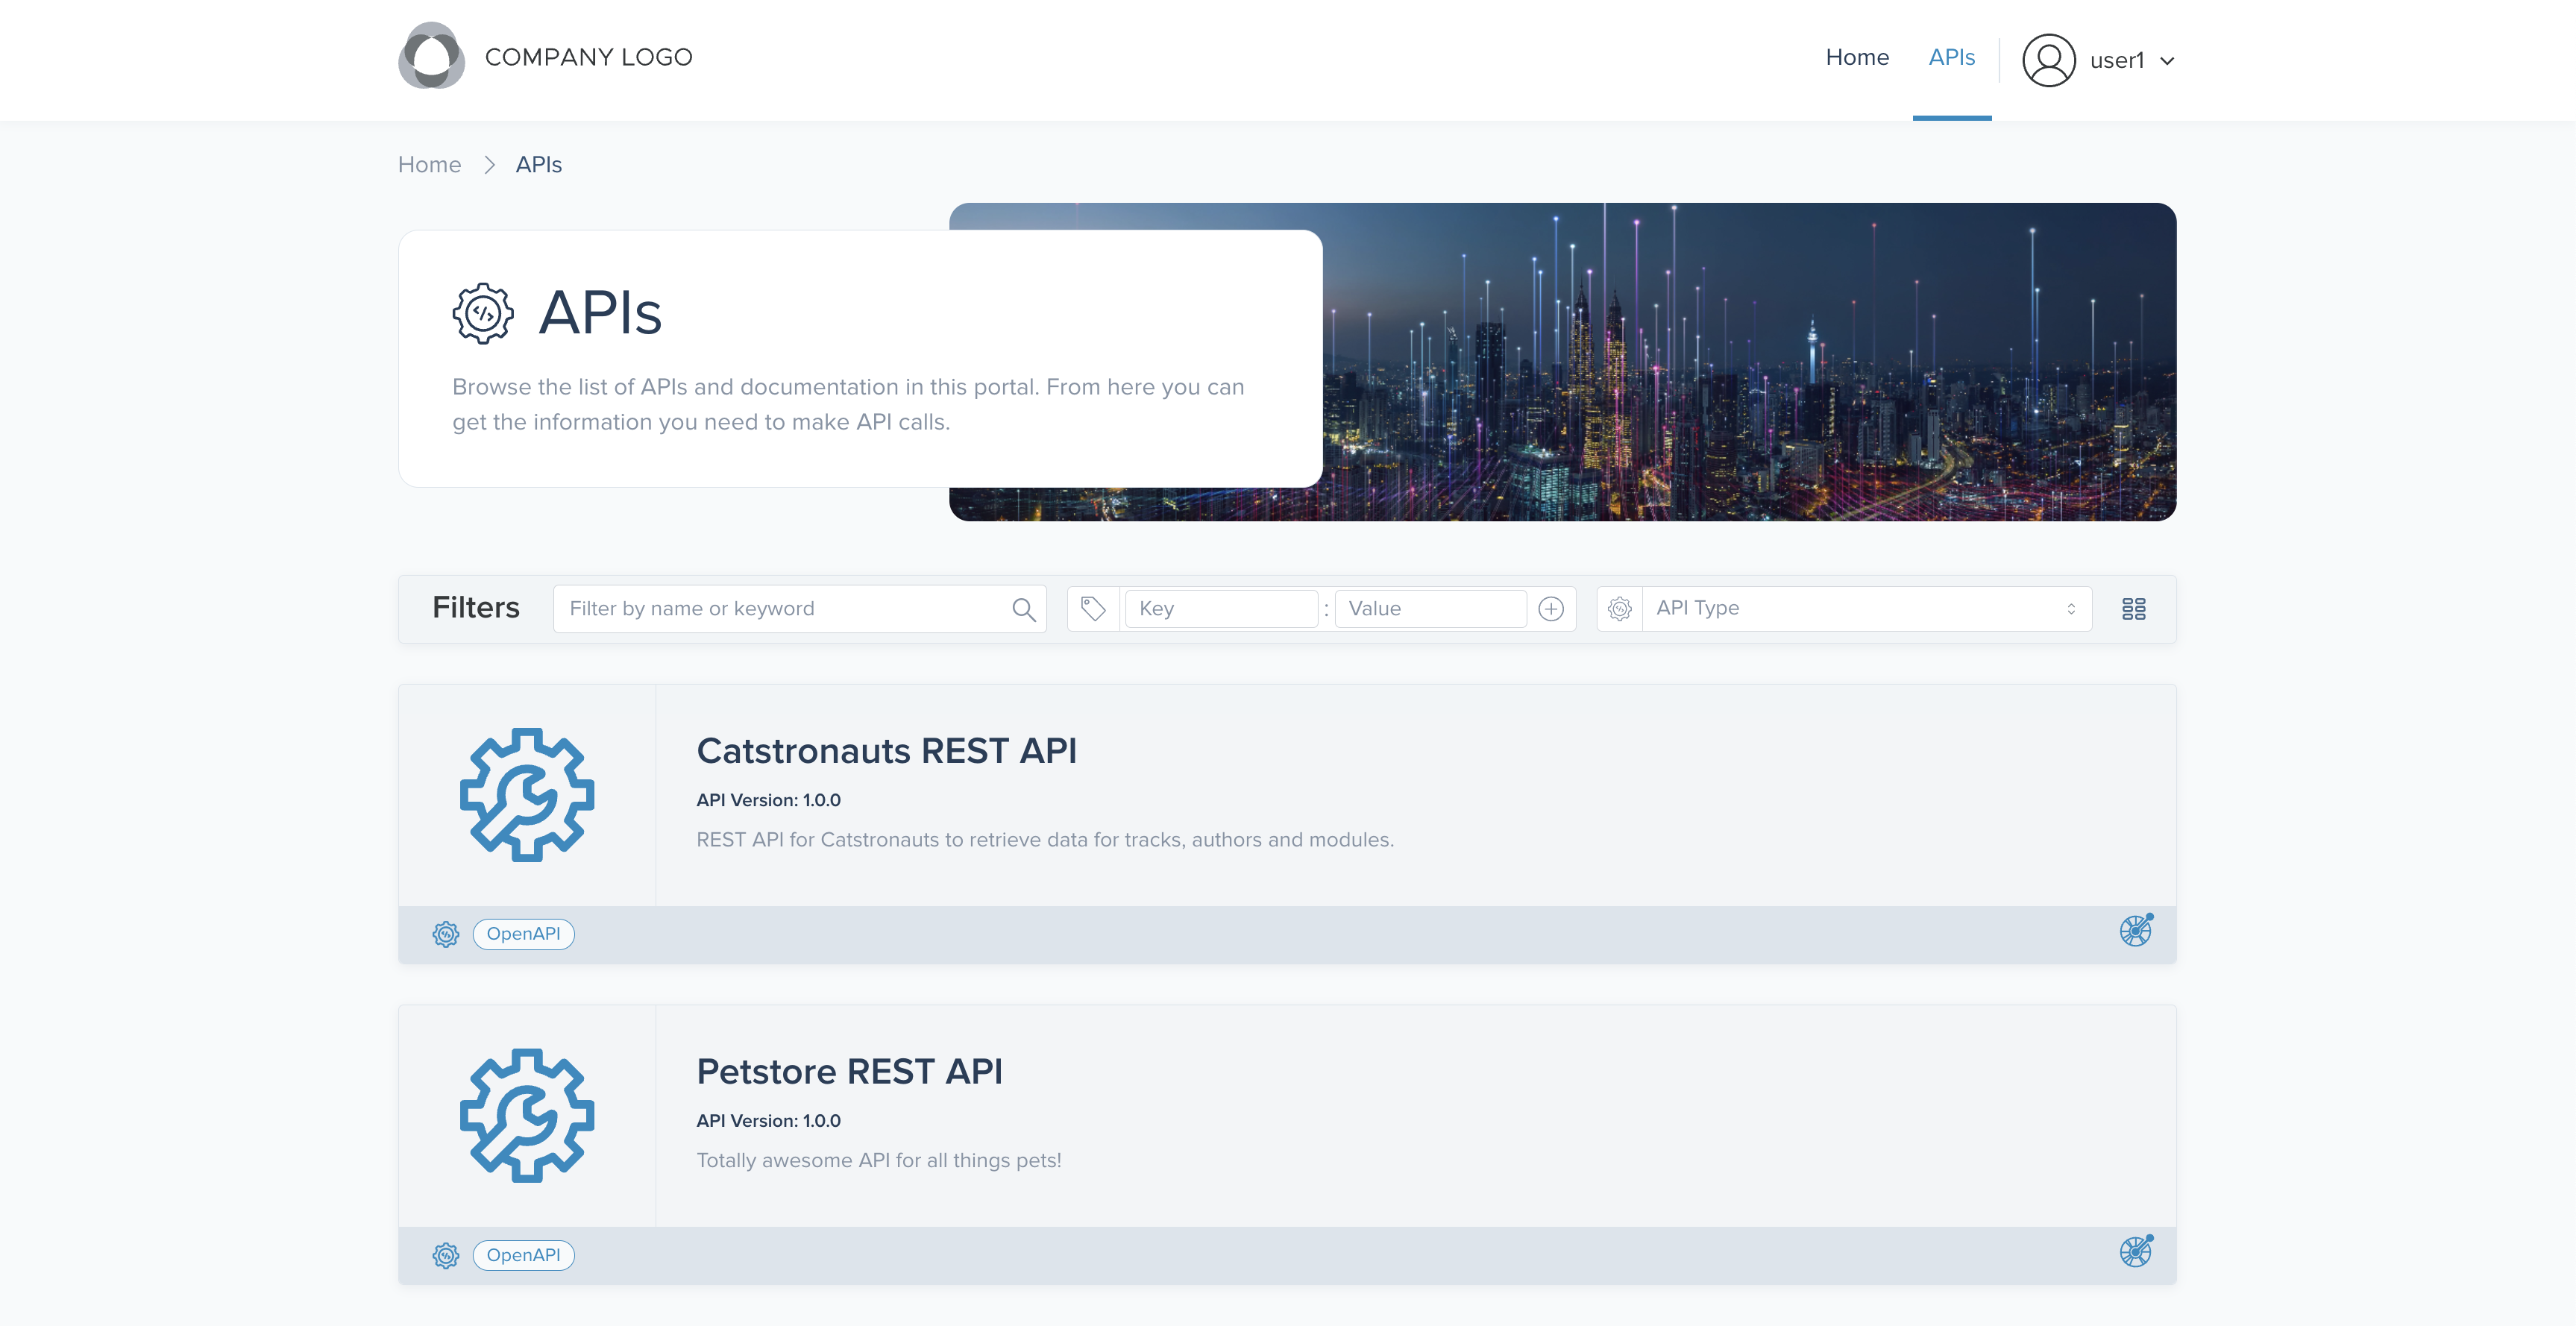2576x1326 pixels.
Task: Open the search magnifier in the filter field
Action: pos(1023,608)
